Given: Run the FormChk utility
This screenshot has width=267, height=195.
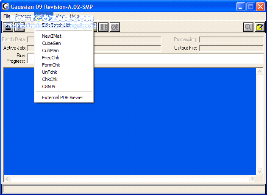Looking at the screenshot, I should (x=64, y=65).
